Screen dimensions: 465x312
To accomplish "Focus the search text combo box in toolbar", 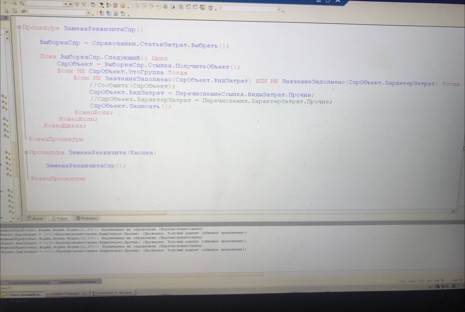I will click(x=45, y=4).
